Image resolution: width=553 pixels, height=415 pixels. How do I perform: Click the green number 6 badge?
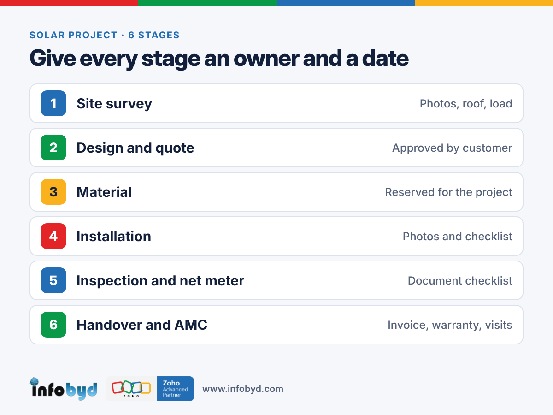coord(53,325)
